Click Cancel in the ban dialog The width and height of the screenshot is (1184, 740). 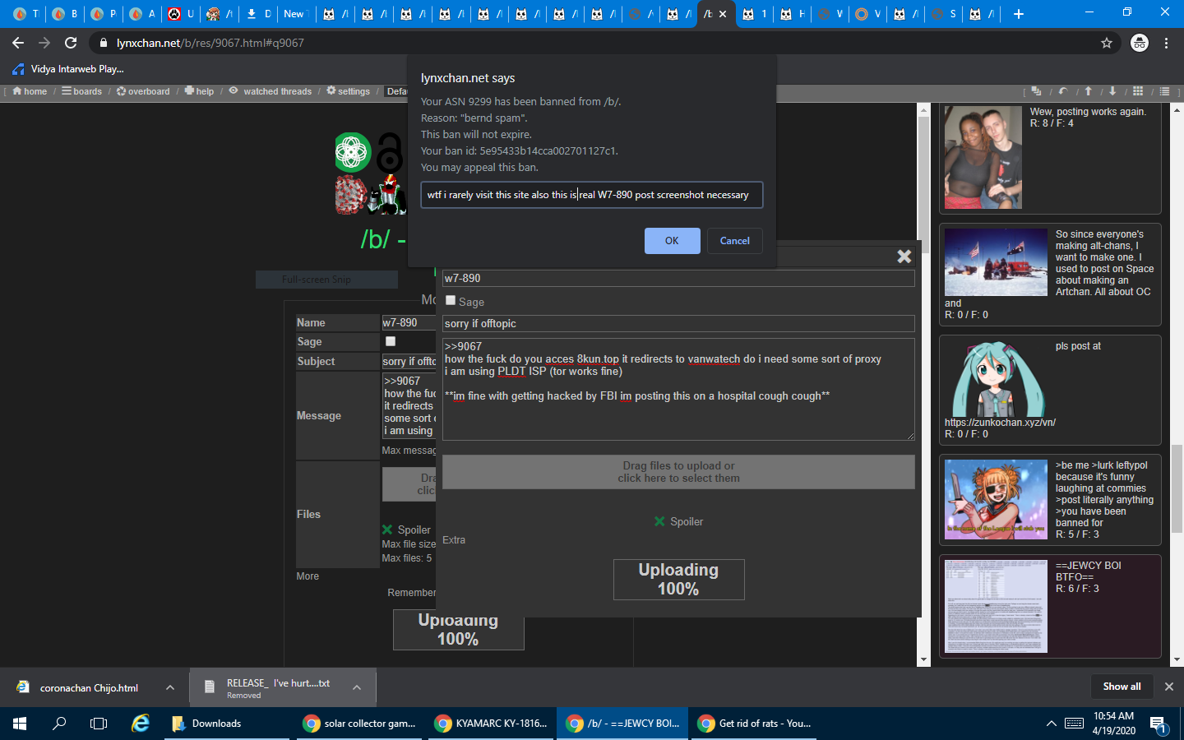(x=734, y=241)
